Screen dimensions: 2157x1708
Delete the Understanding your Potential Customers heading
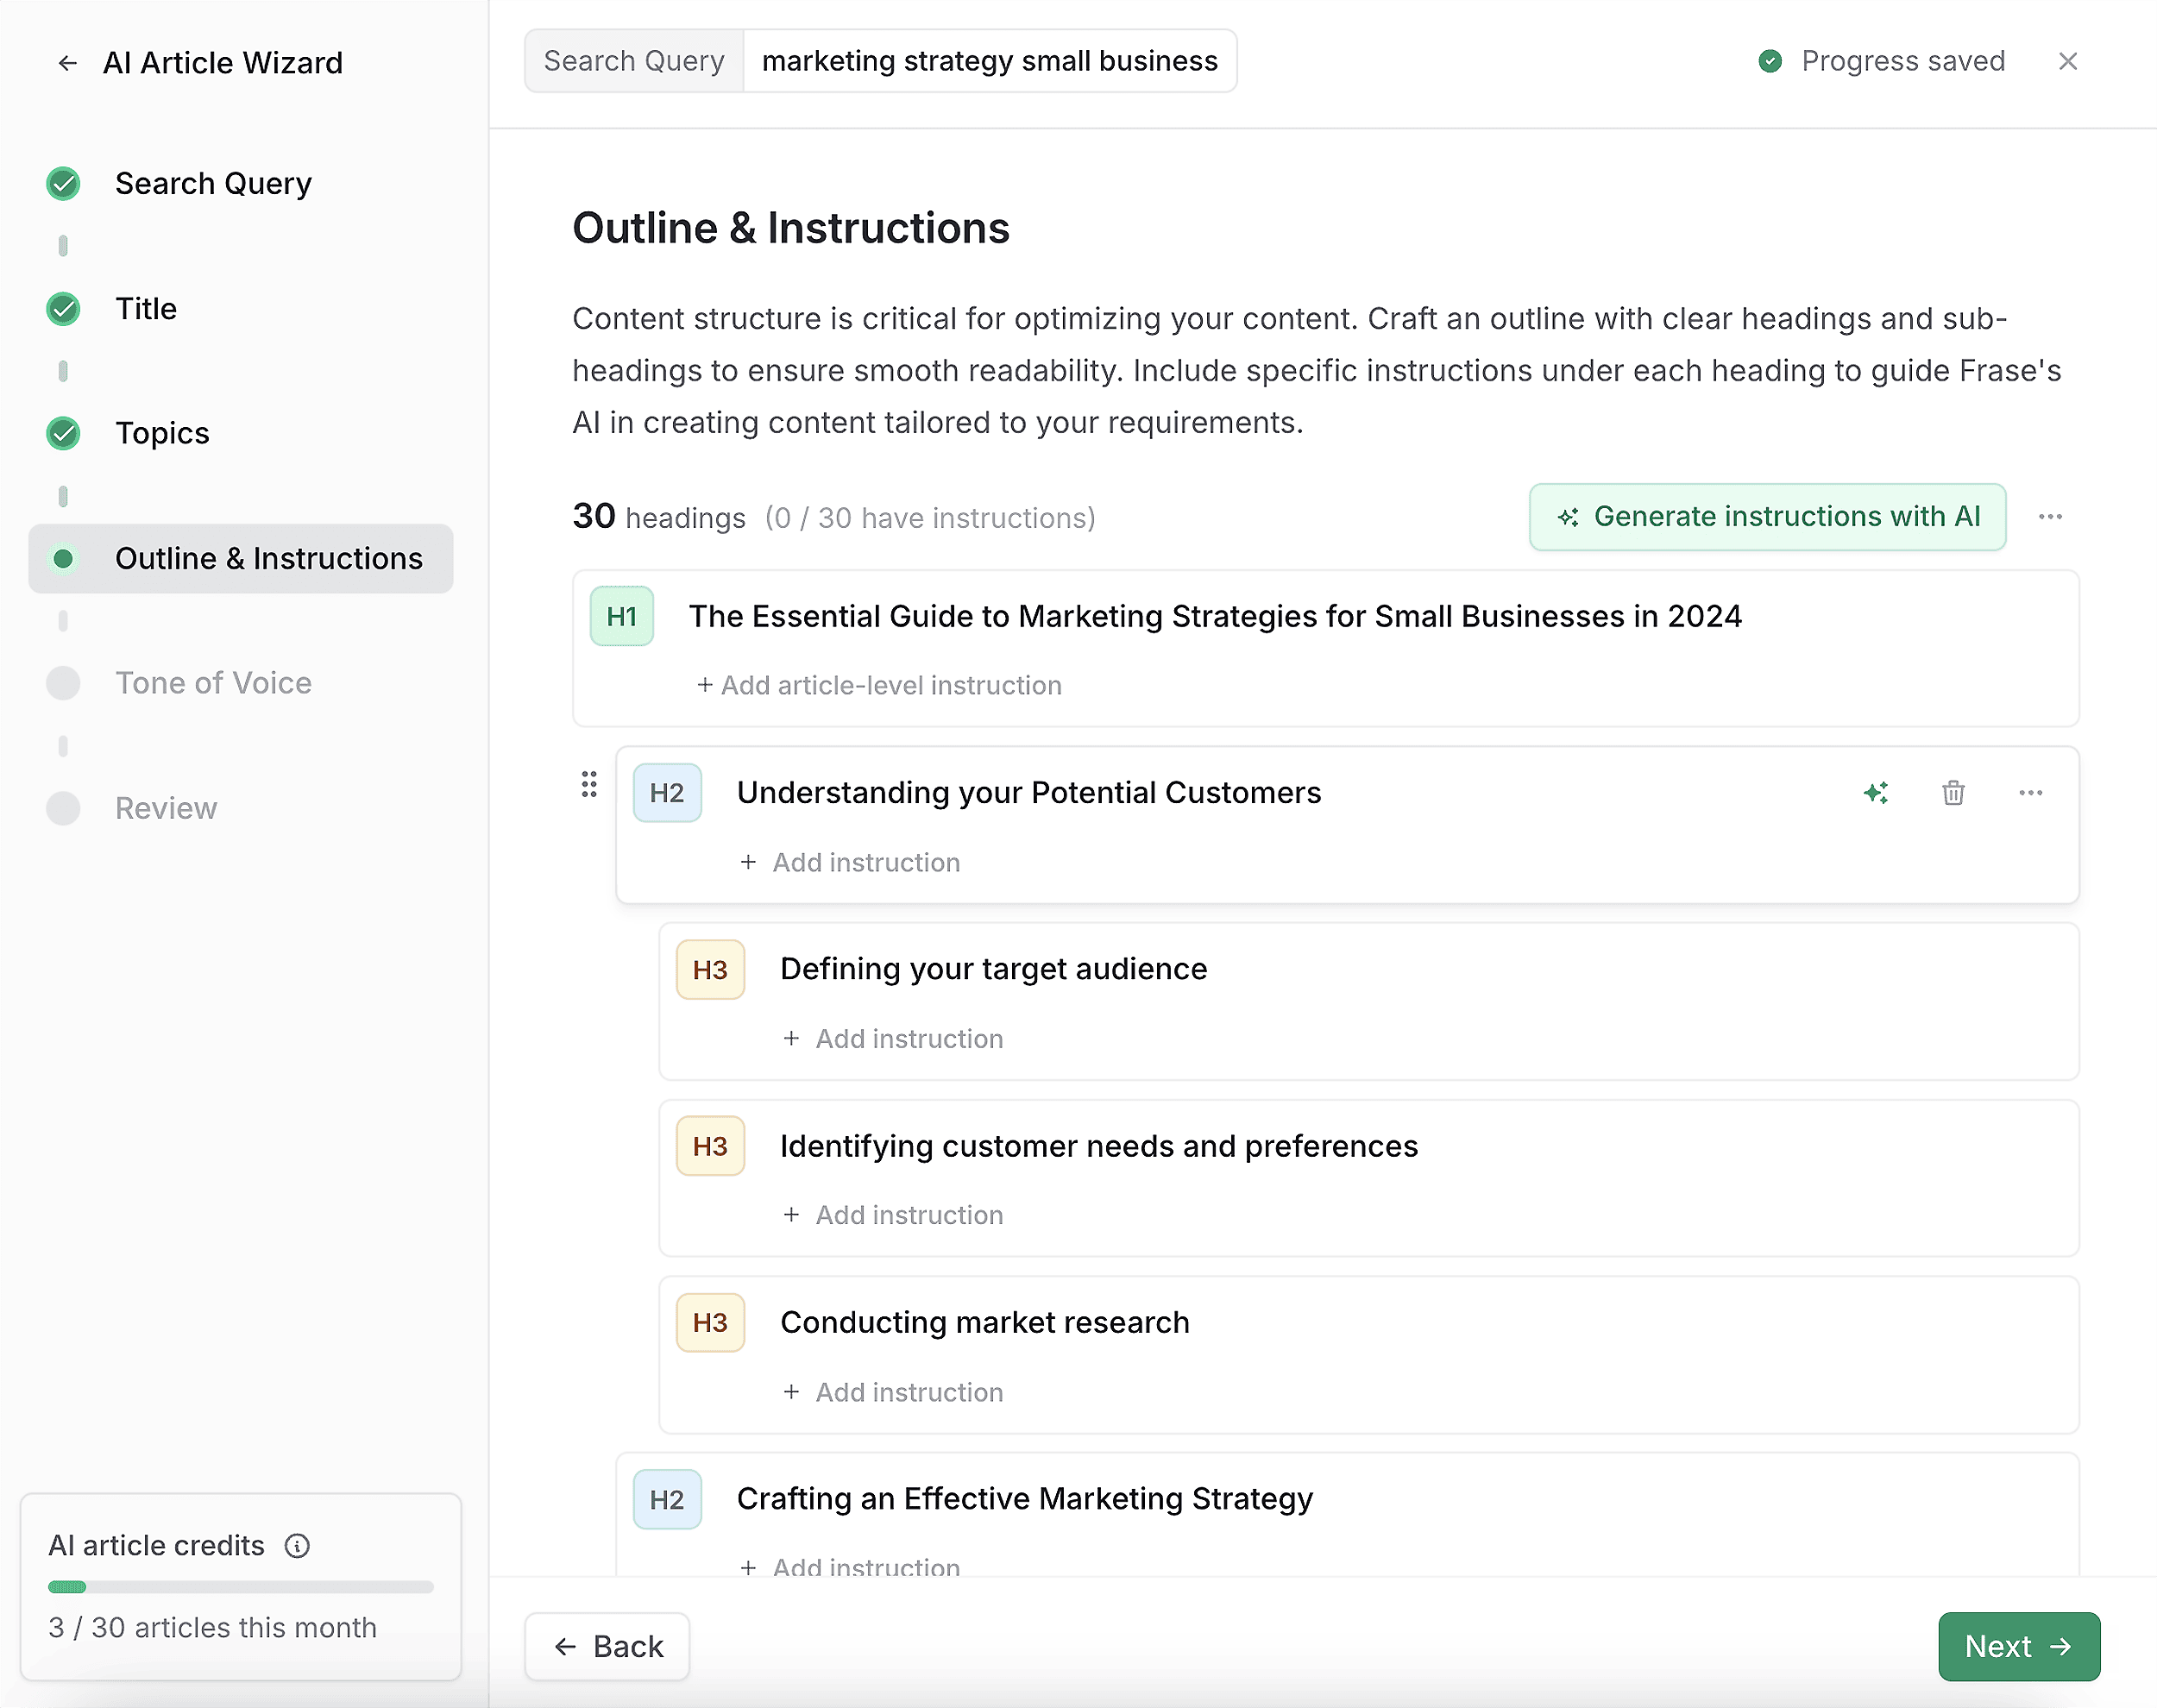(x=1953, y=793)
